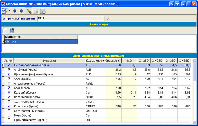Open control material selection check icon
Screen dimensions: 198x126
[107, 19]
